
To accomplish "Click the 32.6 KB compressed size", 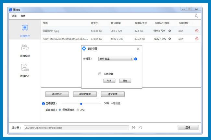I will [x=139, y=31].
